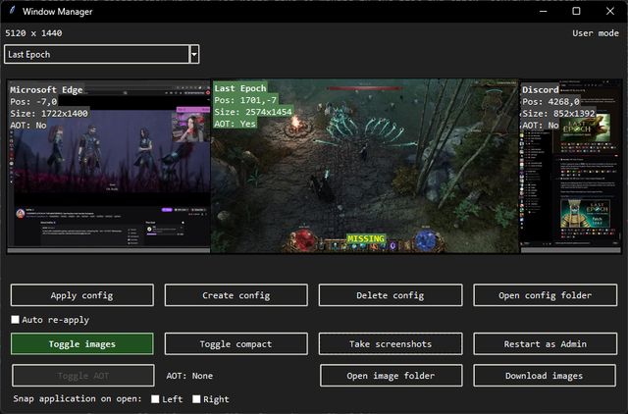Tick the Left snap checkbox
The width and height of the screenshot is (628, 414).
coord(155,399)
